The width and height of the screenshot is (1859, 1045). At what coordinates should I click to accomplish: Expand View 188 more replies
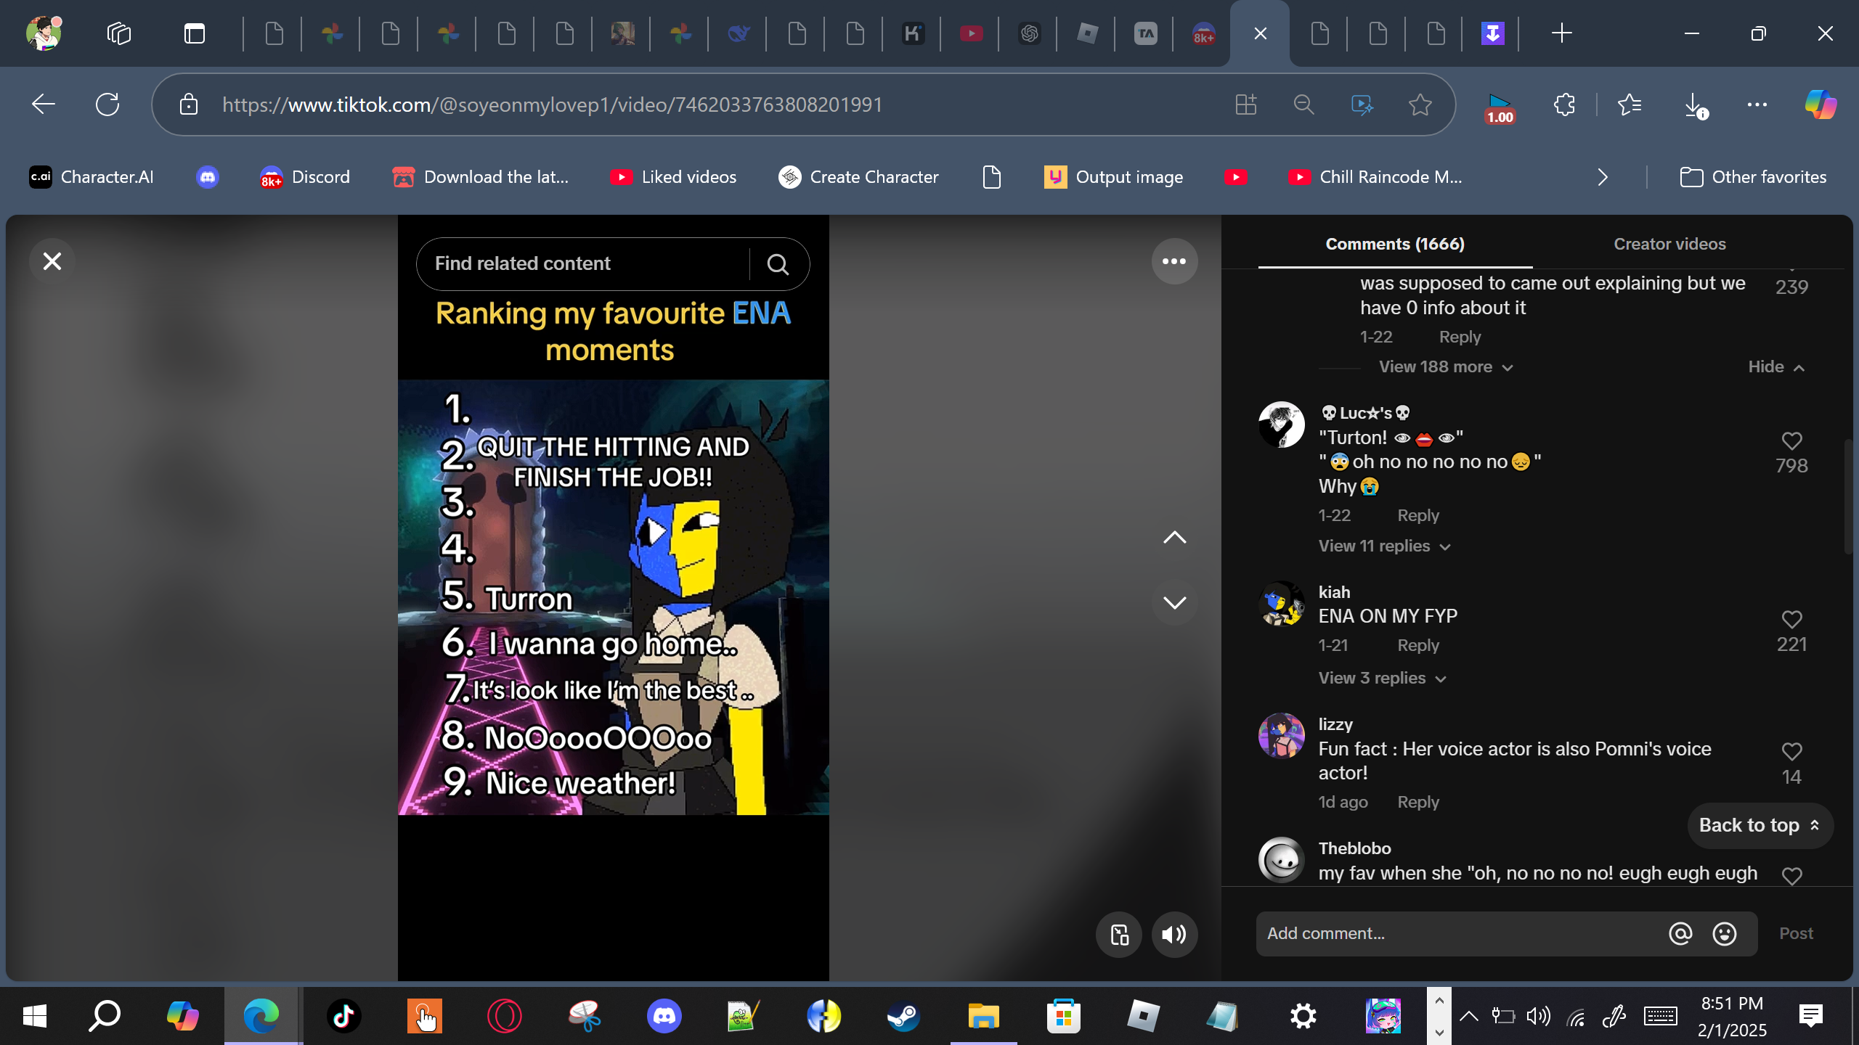click(x=1445, y=367)
